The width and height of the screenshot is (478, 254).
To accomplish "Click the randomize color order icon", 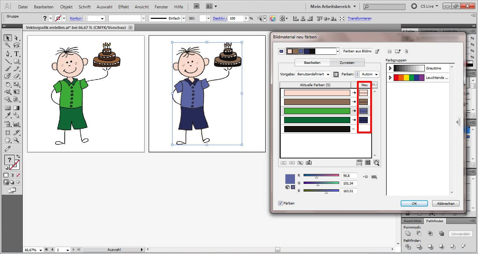I will pos(359,163).
